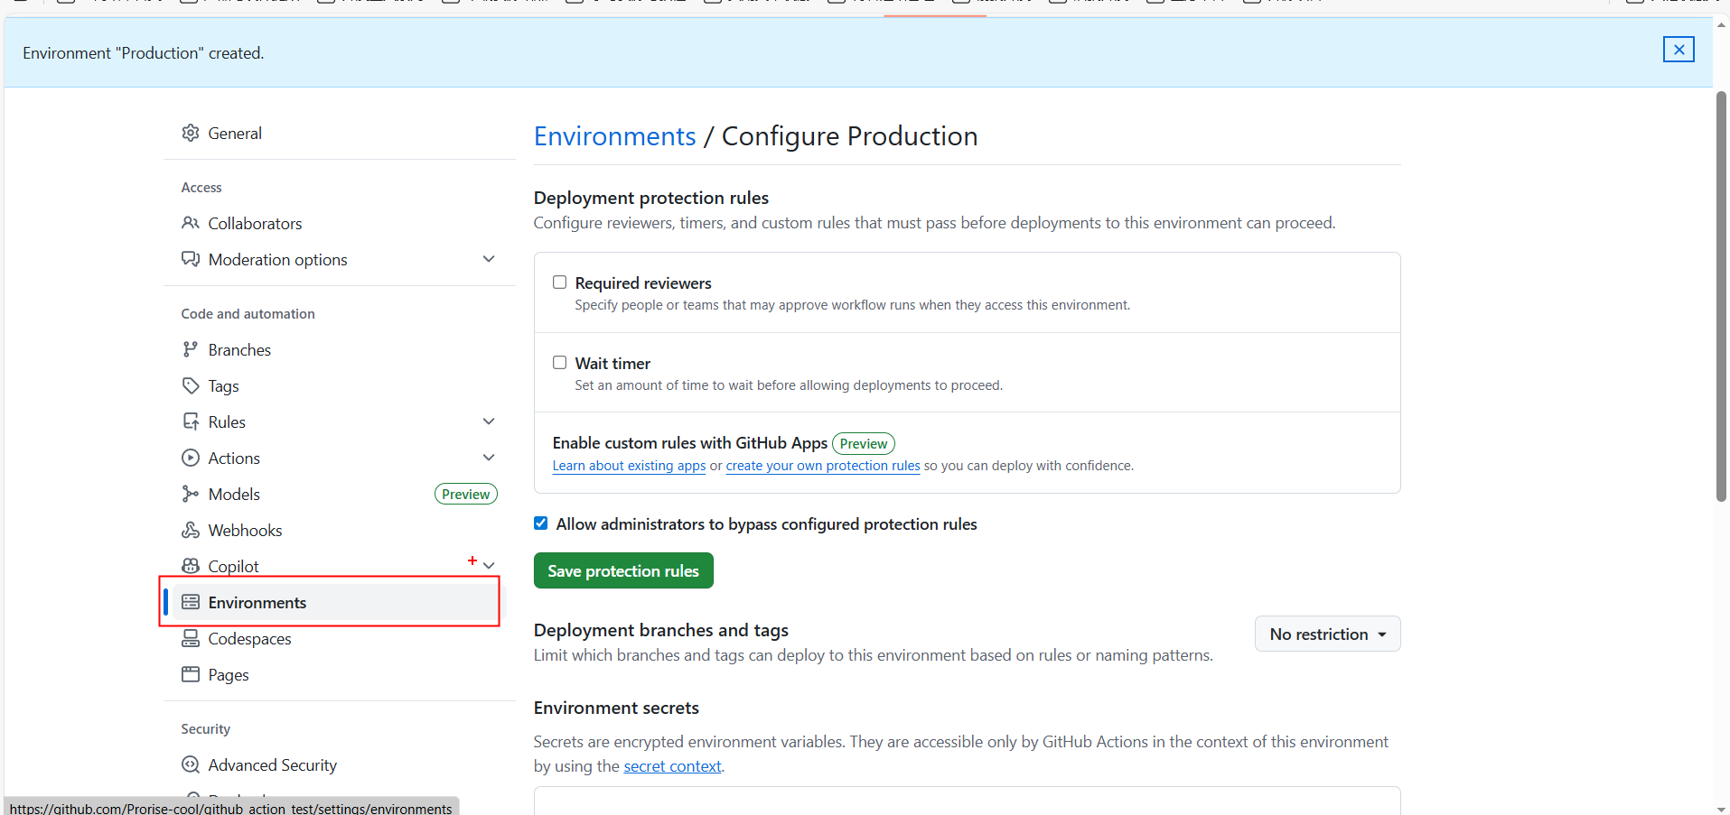Open Collaborators via its people icon
This screenshot has width=1730, height=815.
tap(190, 223)
